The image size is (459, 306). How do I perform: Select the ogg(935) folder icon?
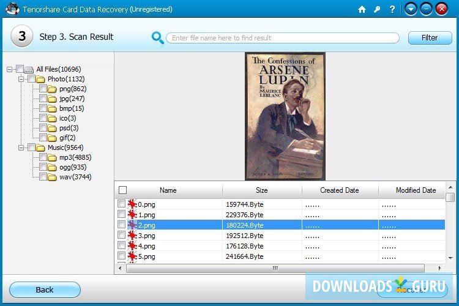tap(52, 168)
